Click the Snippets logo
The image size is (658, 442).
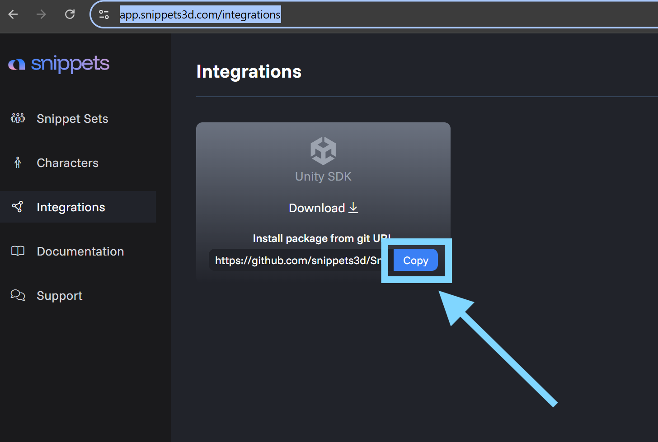click(x=59, y=64)
